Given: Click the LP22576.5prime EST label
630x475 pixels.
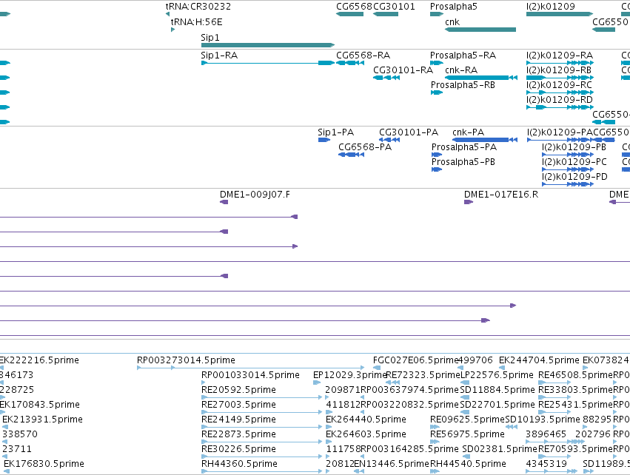Looking at the screenshot, I should click(497, 374).
